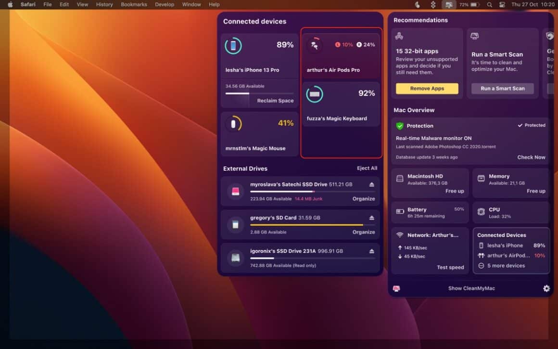Start a scan with Run a Smart Scan
Image resolution: width=558 pixels, height=349 pixels.
click(502, 88)
